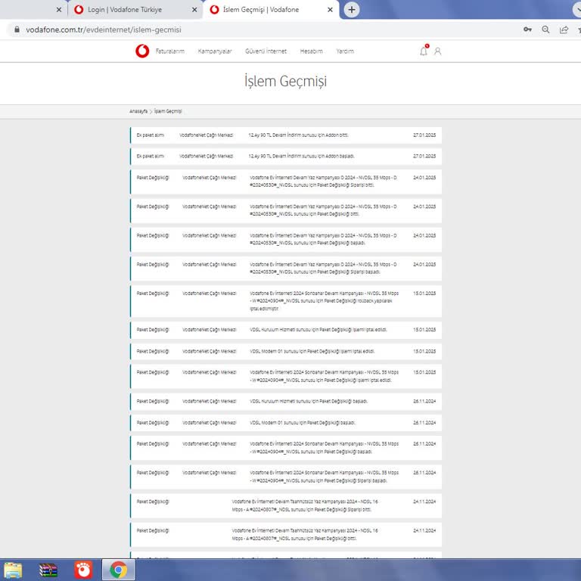Open the user account profile icon
The height and width of the screenshot is (581, 581).
[x=437, y=51]
